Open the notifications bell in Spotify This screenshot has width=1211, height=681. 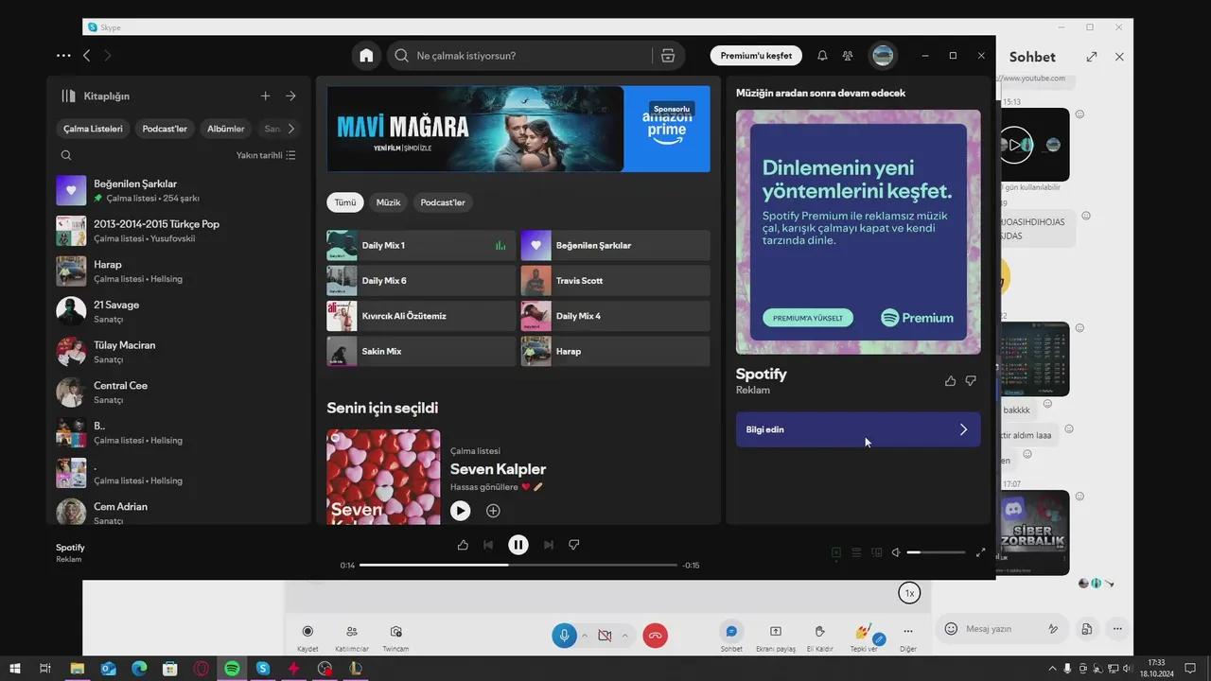tap(822, 56)
